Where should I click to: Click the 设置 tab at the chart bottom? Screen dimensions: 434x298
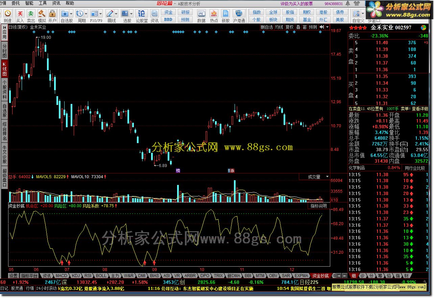coord(13,276)
